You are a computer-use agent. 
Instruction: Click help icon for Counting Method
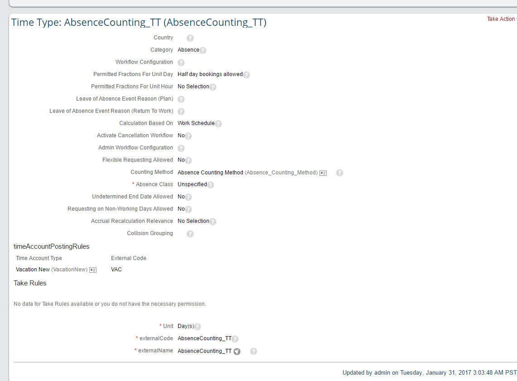[x=340, y=173]
